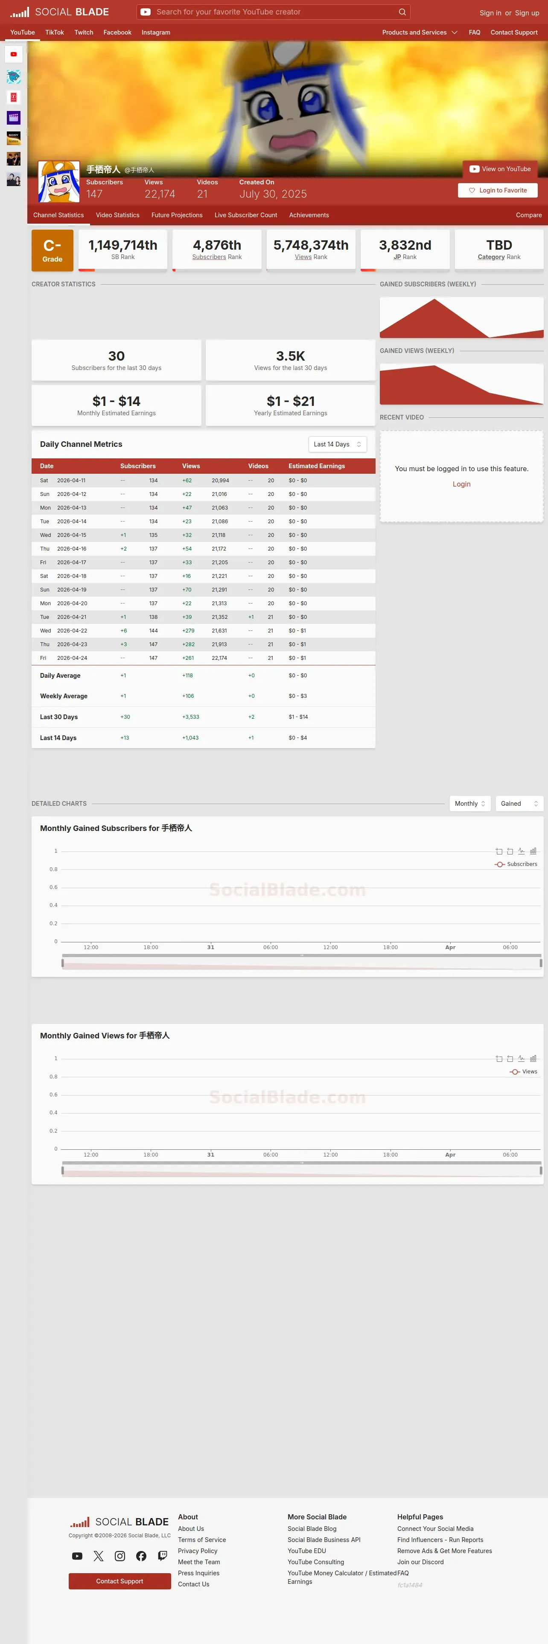Click zoom reset icon on Views chart
Viewport: 548px width, 1644px height.
click(510, 1059)
